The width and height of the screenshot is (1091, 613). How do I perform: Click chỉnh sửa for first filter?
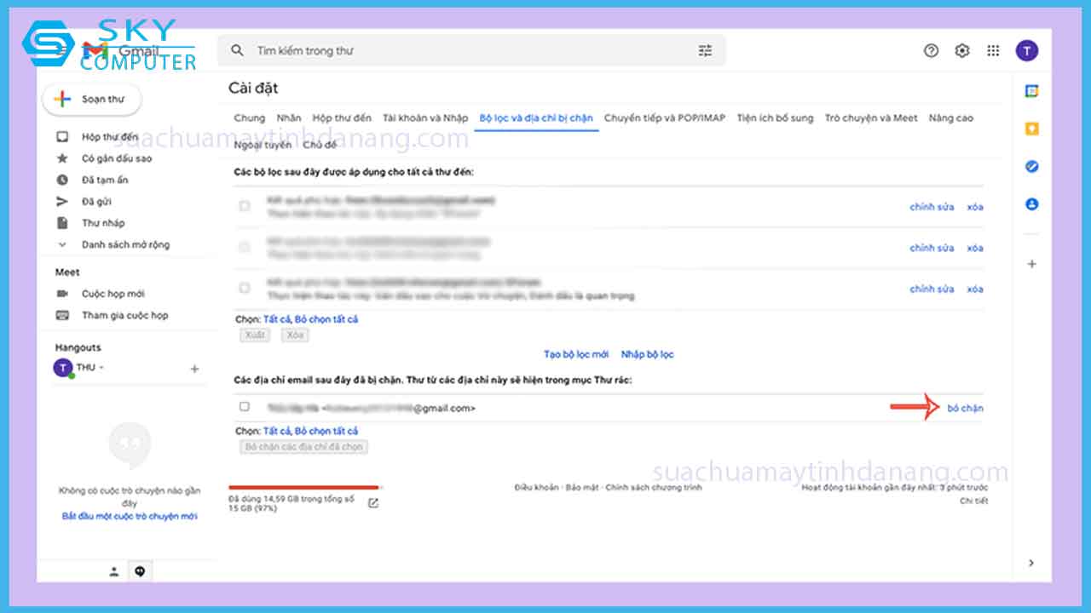pos(932,207)
